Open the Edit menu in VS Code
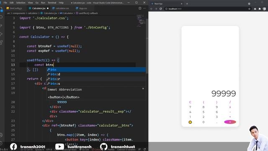Screen dimensions: 268x151 point(11,3)
